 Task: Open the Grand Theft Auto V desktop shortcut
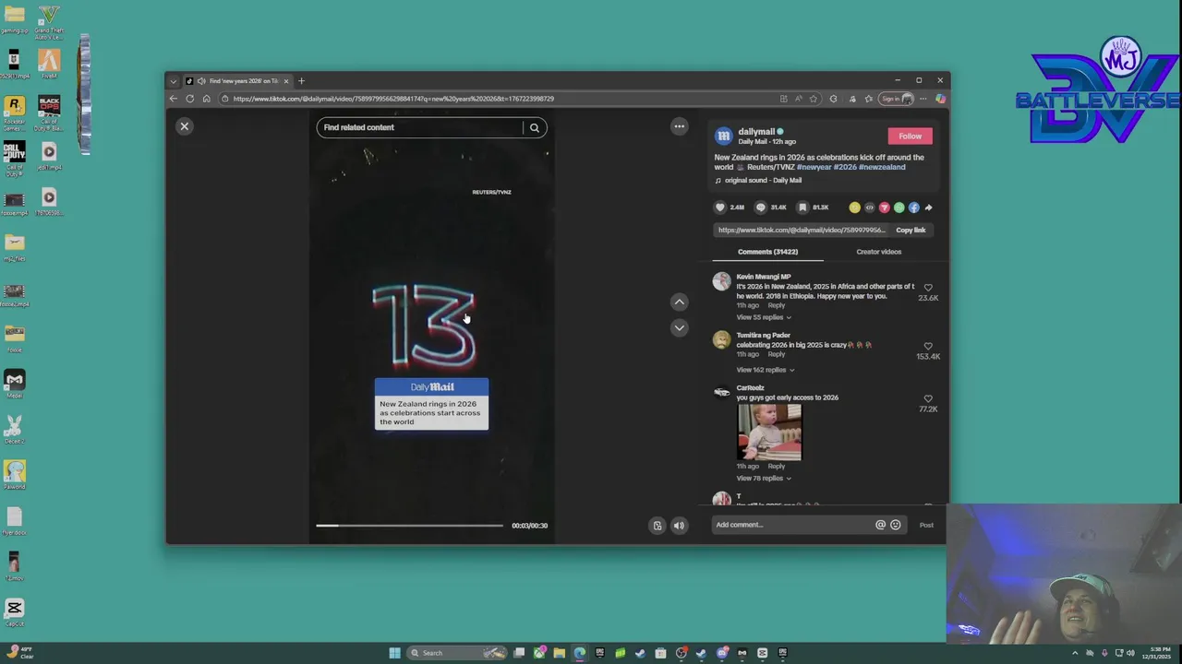[49, 22]
